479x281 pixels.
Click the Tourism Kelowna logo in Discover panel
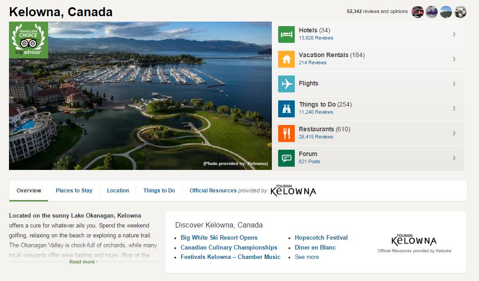point(414,240)
